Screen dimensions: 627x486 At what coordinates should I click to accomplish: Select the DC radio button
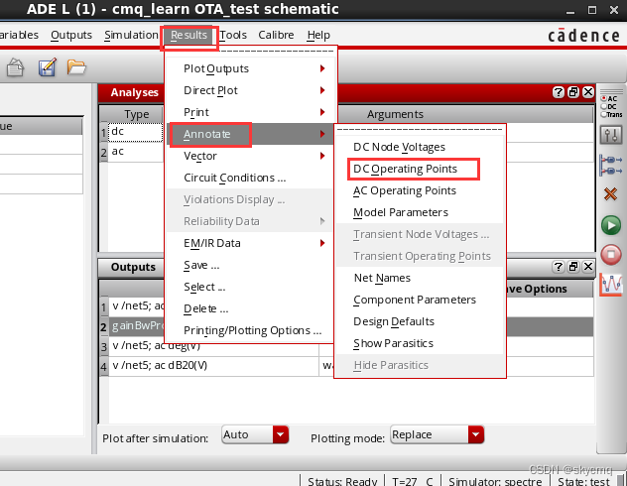click(604, 106)
